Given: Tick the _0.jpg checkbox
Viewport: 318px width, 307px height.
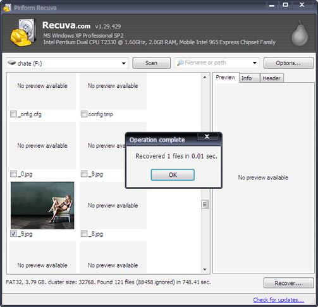Looking at the screenshot, I should coord(13,174).
